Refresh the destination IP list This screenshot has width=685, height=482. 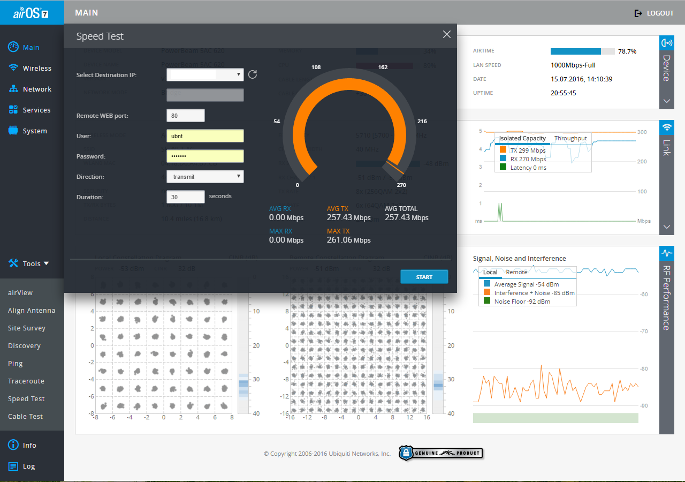pyautogui.click(x=253, y=74)
